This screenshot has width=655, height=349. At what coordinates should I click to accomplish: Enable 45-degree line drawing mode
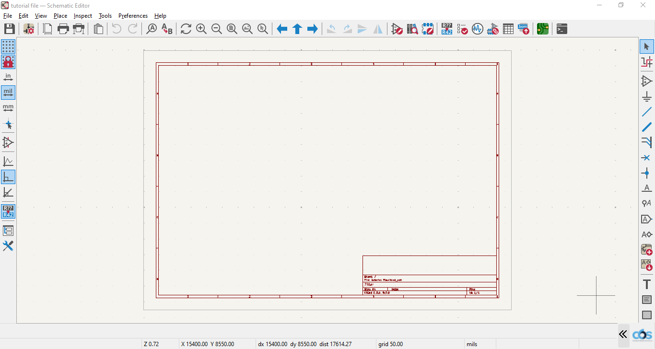8,192
